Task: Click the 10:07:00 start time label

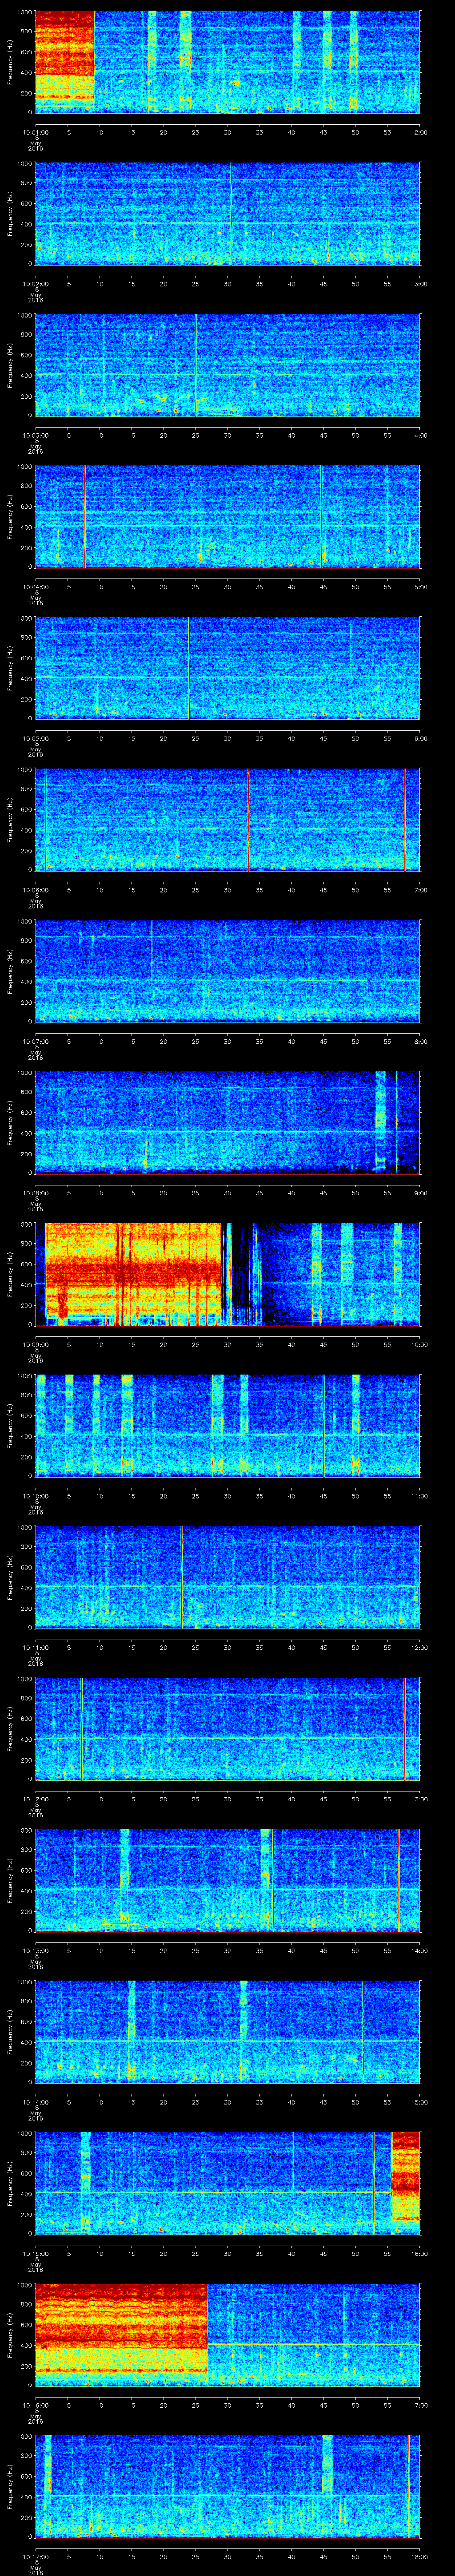Action: tap(35, 1041)
